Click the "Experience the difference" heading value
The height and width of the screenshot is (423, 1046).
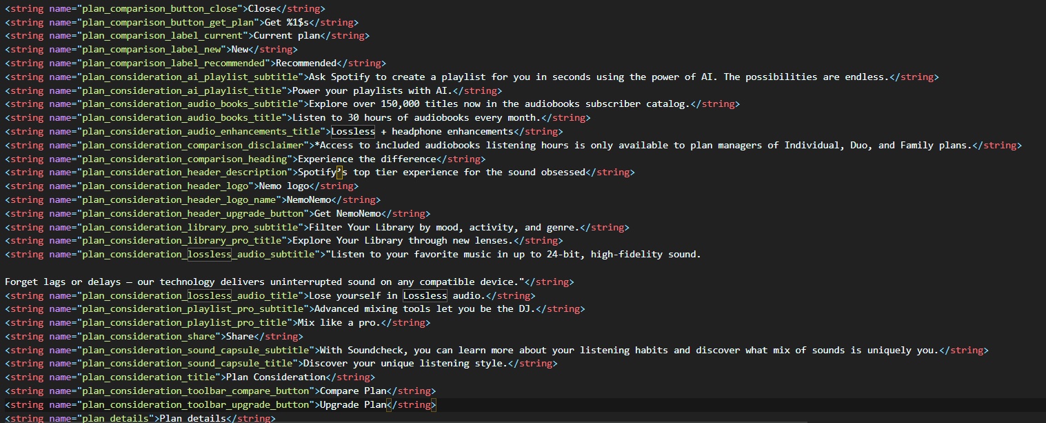[x=366, y=159]
